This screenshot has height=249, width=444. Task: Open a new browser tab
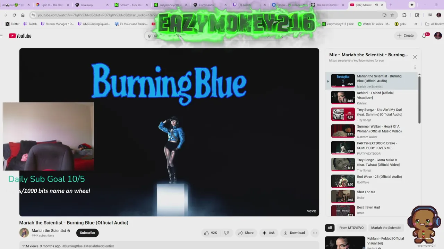(391, 5)
